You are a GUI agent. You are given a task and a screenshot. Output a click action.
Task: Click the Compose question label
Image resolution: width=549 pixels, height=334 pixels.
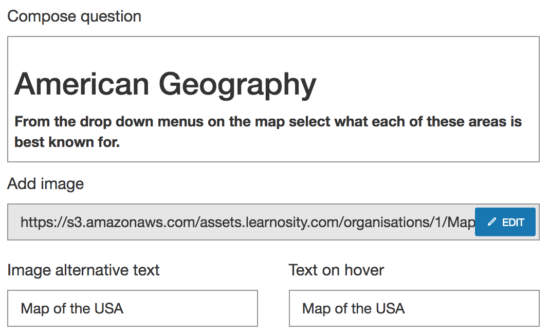click(74, 16)
